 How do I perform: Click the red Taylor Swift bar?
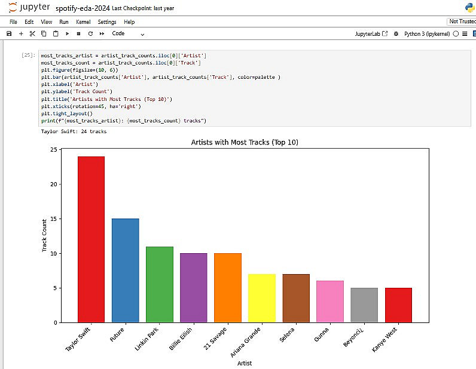click(91, 239)
